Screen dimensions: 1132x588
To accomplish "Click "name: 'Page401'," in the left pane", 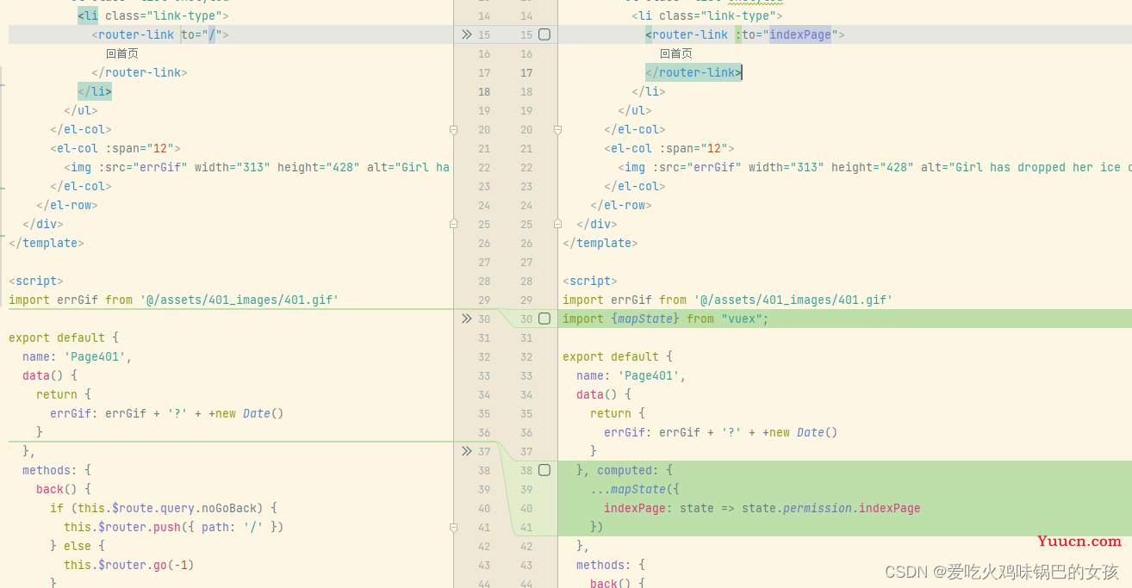I will [78, 356].
